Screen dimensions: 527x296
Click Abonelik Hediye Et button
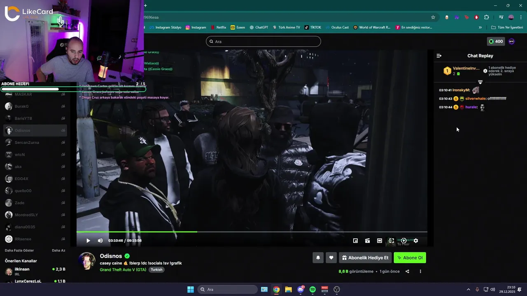point(365,258)
